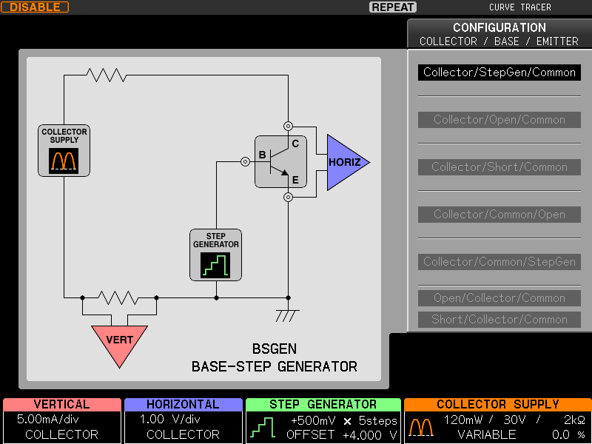The image size is (592, 444).
Task: Click the 1.00 V/div horizontal scale value
Action: pos(170,420)
